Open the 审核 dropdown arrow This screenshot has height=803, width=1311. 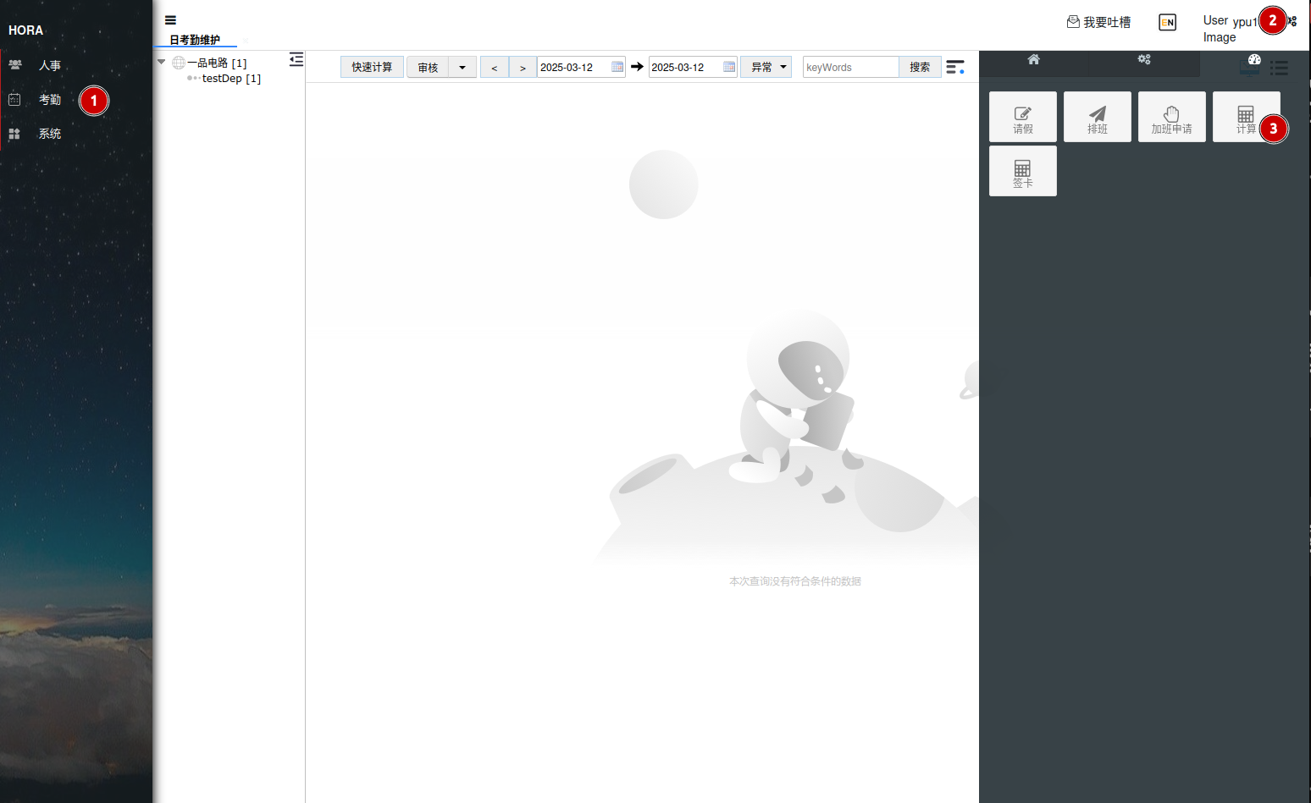(462, 67)
